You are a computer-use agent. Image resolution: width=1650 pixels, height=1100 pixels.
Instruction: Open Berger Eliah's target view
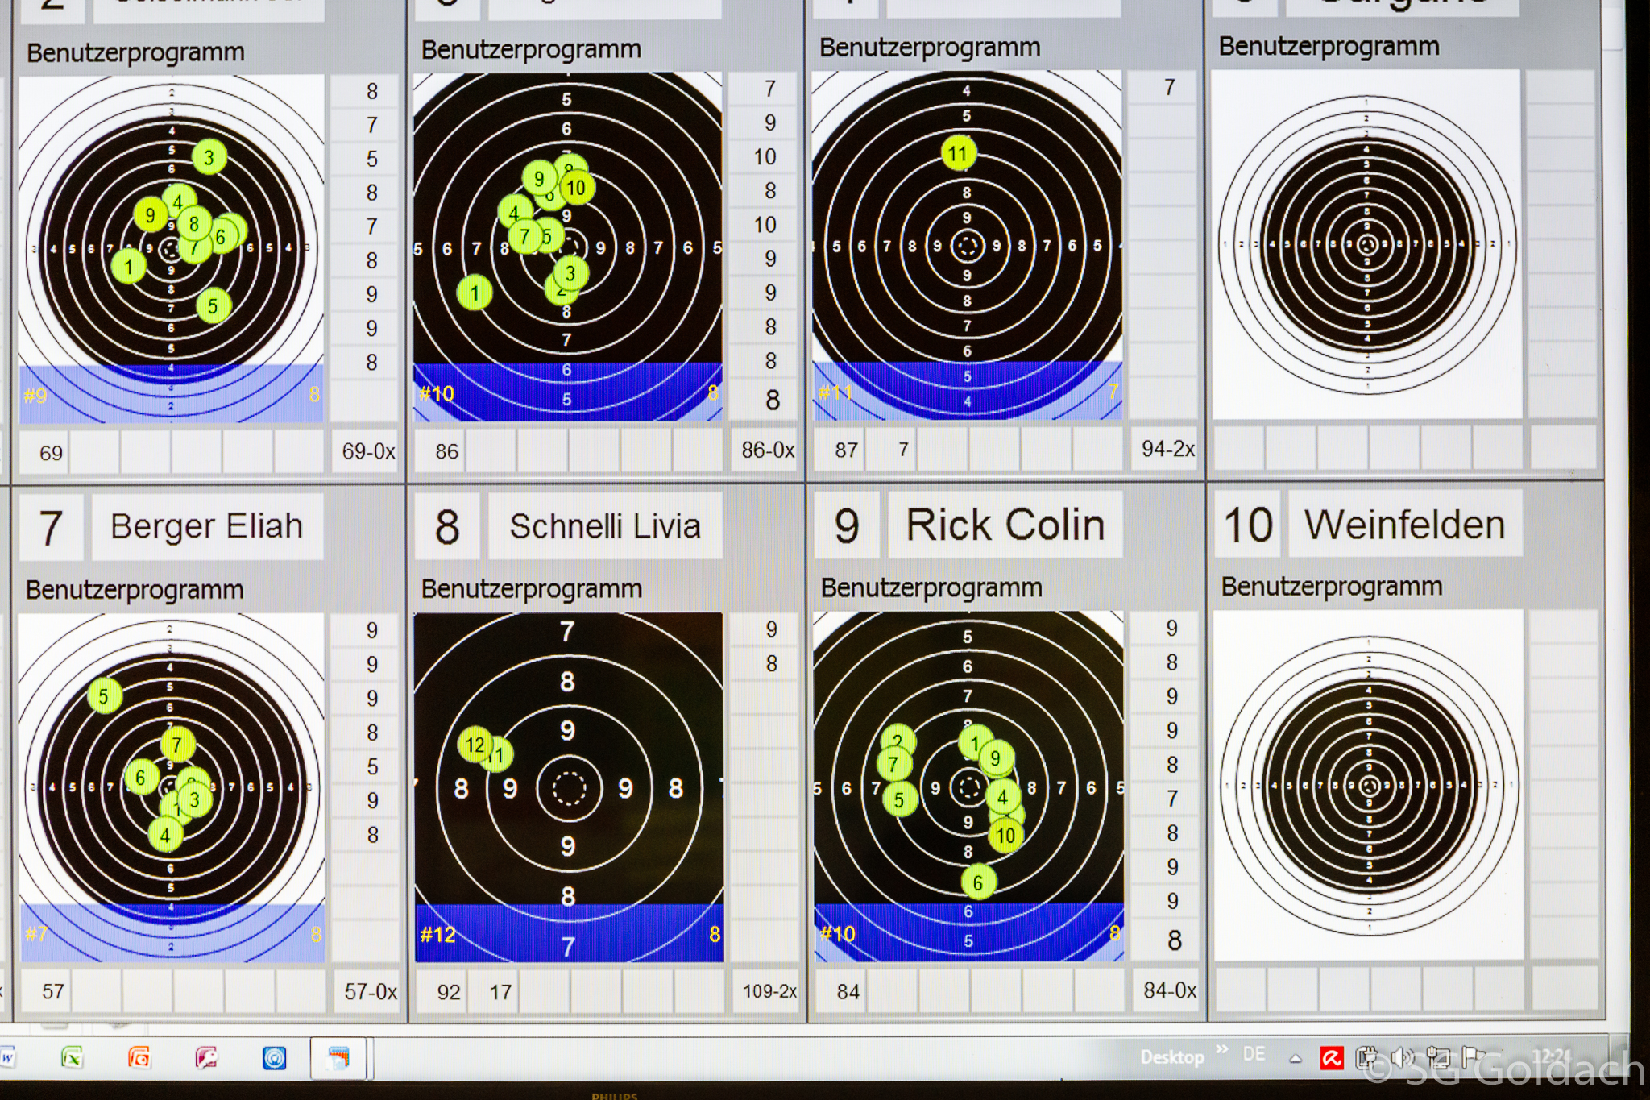click(172, 787)
